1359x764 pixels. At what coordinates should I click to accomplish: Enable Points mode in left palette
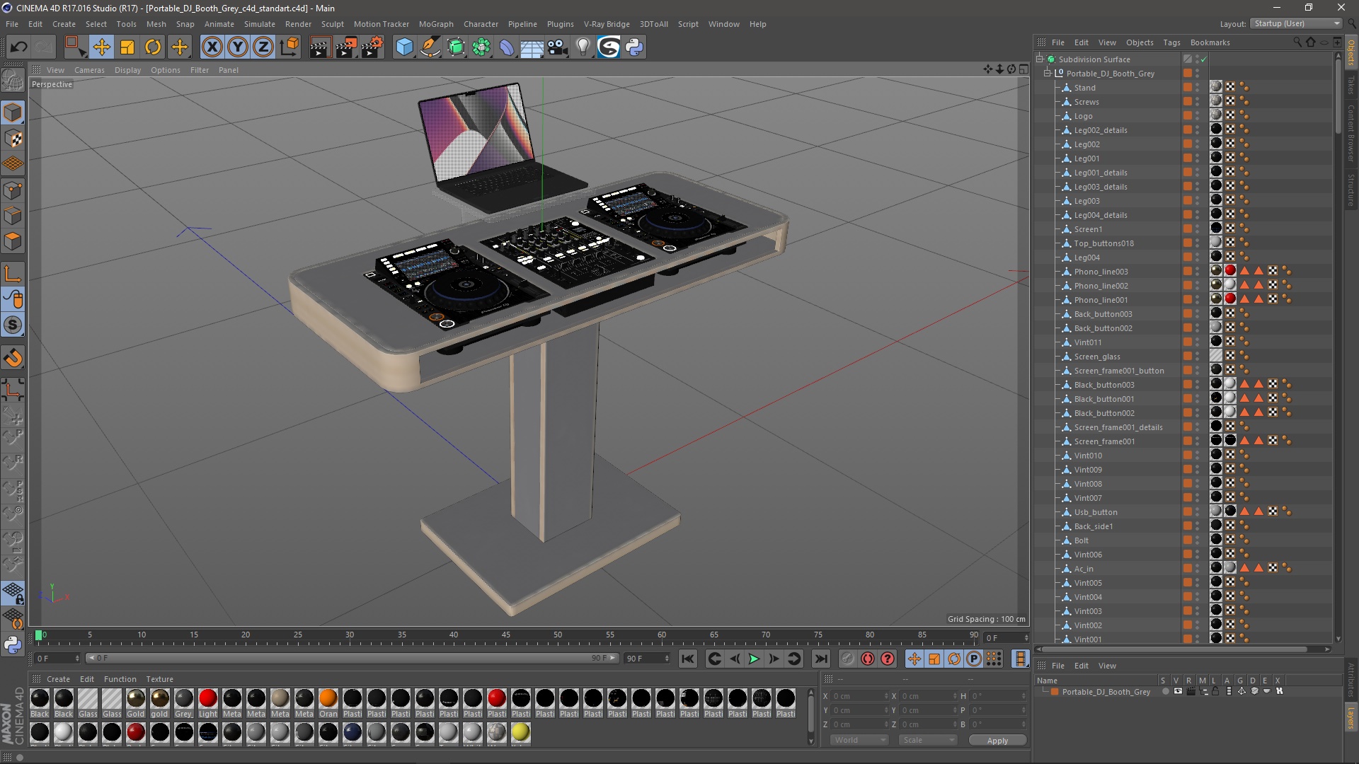click(x=13, y=190)
